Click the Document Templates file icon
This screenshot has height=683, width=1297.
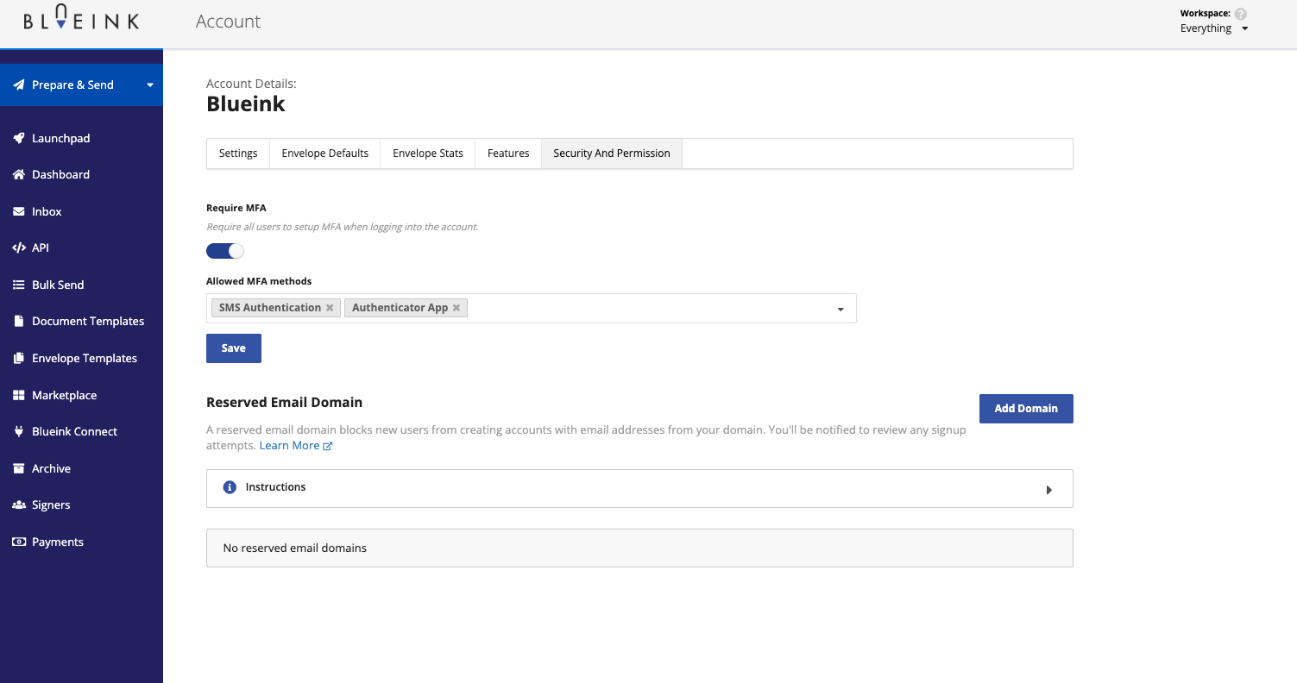(x=19, y=321)
